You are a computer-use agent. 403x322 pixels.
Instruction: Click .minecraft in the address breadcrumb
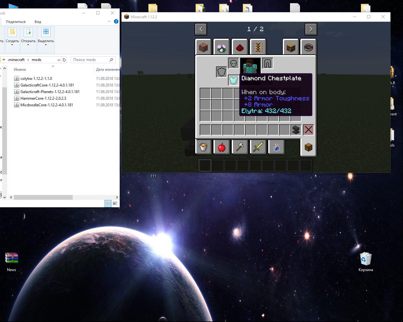[16, 60]
